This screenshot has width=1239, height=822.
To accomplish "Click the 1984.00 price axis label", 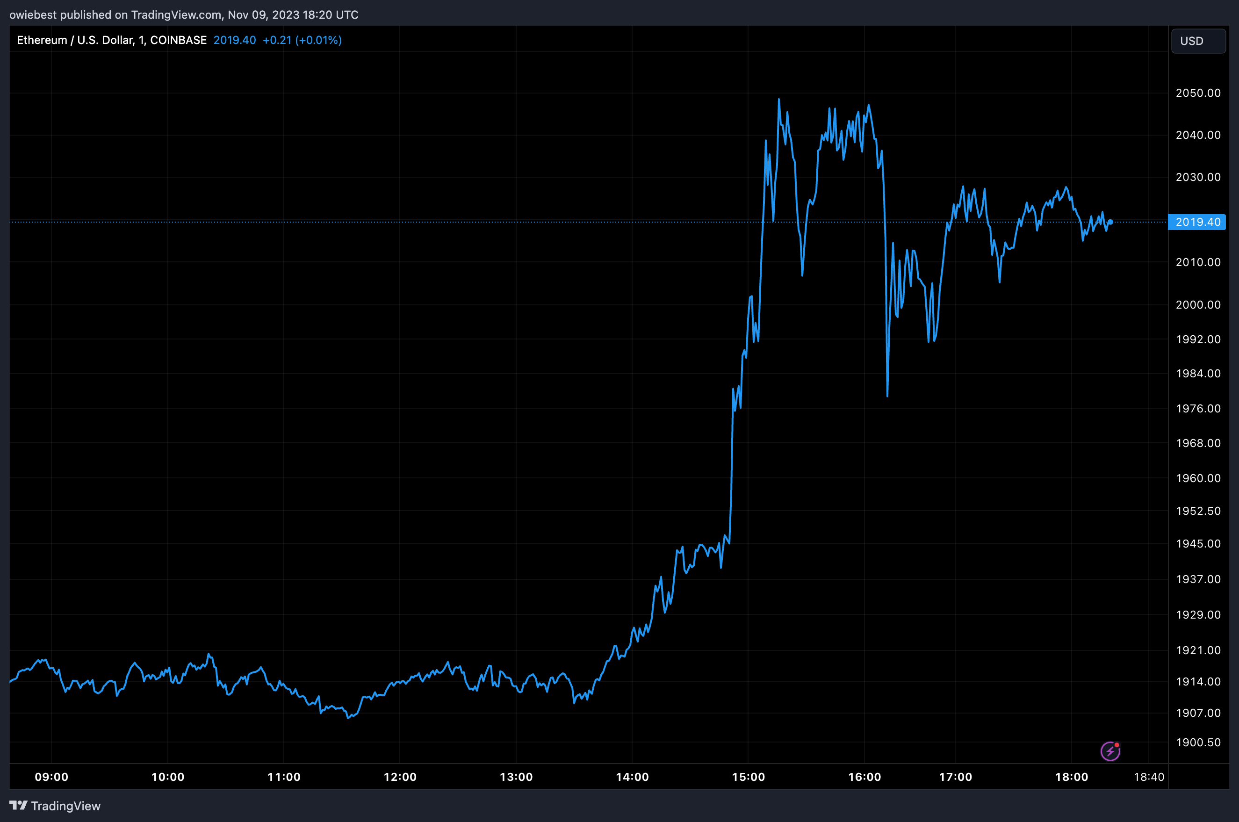I will [x=1198, y=373].
